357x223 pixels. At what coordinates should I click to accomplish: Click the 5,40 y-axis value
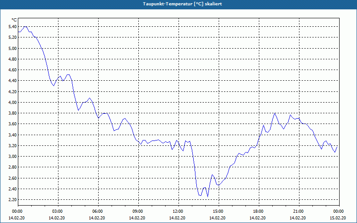[x=12, y=27]
